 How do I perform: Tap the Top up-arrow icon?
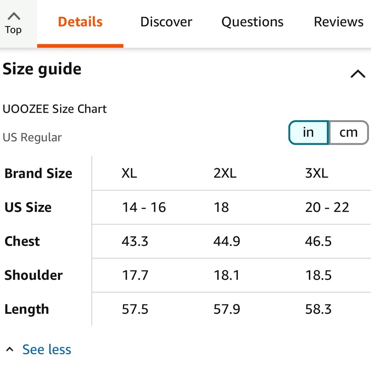click(14, 16)
